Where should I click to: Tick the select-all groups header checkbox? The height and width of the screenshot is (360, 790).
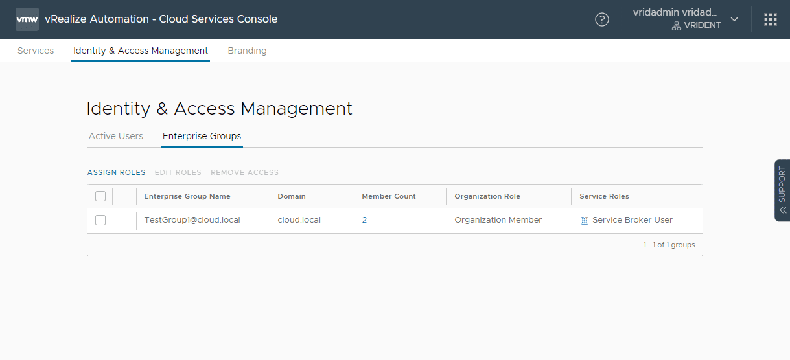pyautogui.click(x=100, y=196)
